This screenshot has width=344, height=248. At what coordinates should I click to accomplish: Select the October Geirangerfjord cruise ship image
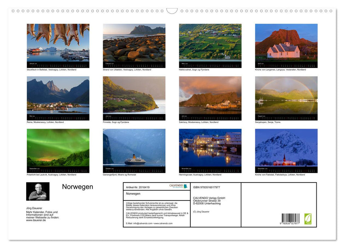click(134, 150)
